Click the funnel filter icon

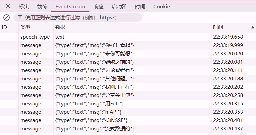tap(20, 17)
